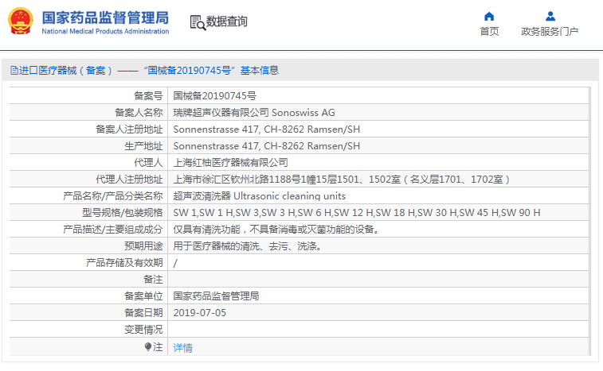Click the 备案日期 row label
The image size is (603, 371).
143,313
